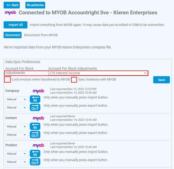Image resolution: width=174 pixels, height=169 pixels.
Task: Click the Product export OUT icon
Action: point(35,162)
